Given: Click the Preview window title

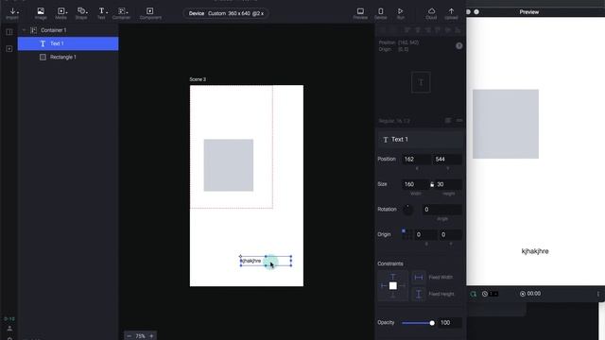Looking at the screenshot, I should coord(529,12).
